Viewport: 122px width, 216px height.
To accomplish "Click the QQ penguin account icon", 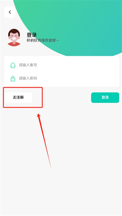I will [13, 65].
